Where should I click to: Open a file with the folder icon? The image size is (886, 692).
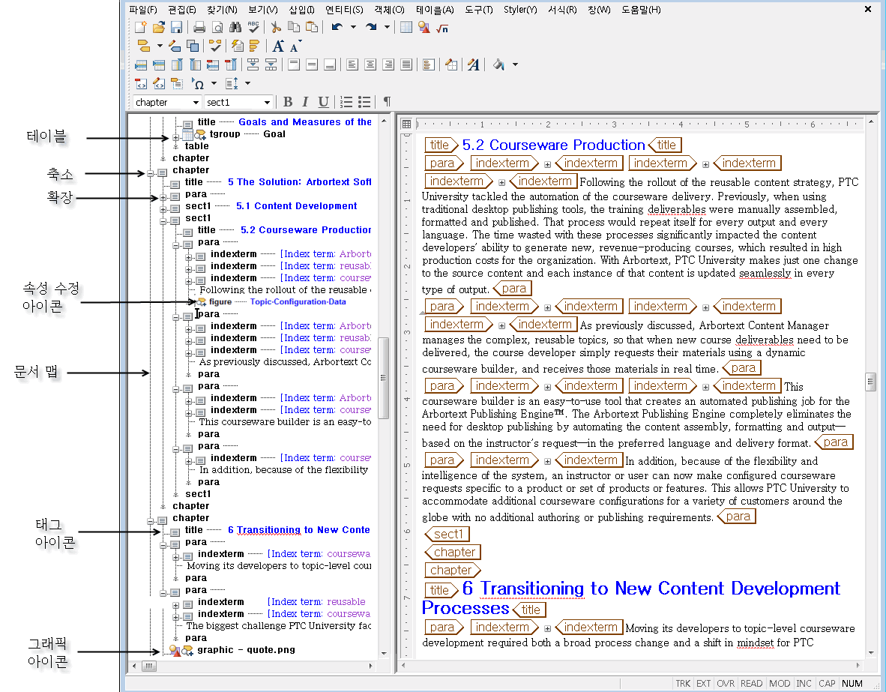click(x=159, y=27)
